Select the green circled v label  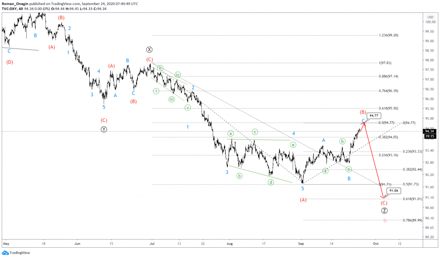point(187,107)
